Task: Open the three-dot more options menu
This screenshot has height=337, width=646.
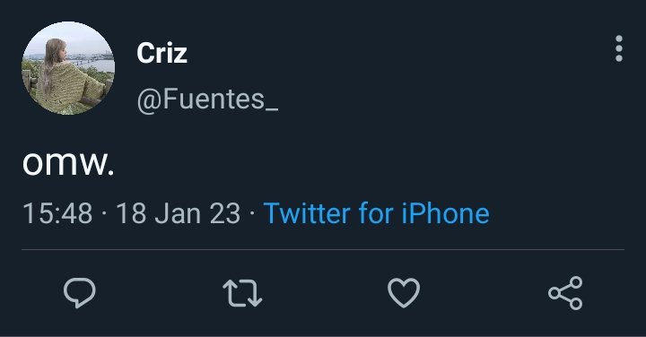Action: point(619,48)
